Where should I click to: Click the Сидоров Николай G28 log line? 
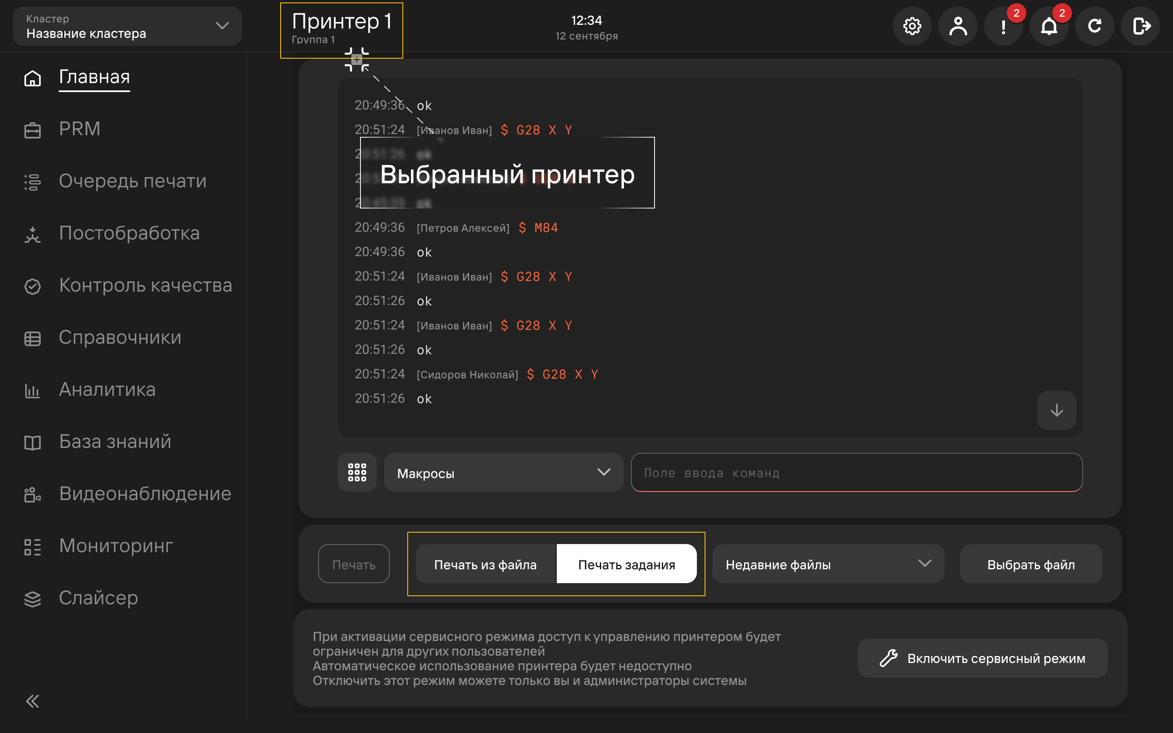click(477, 374)
